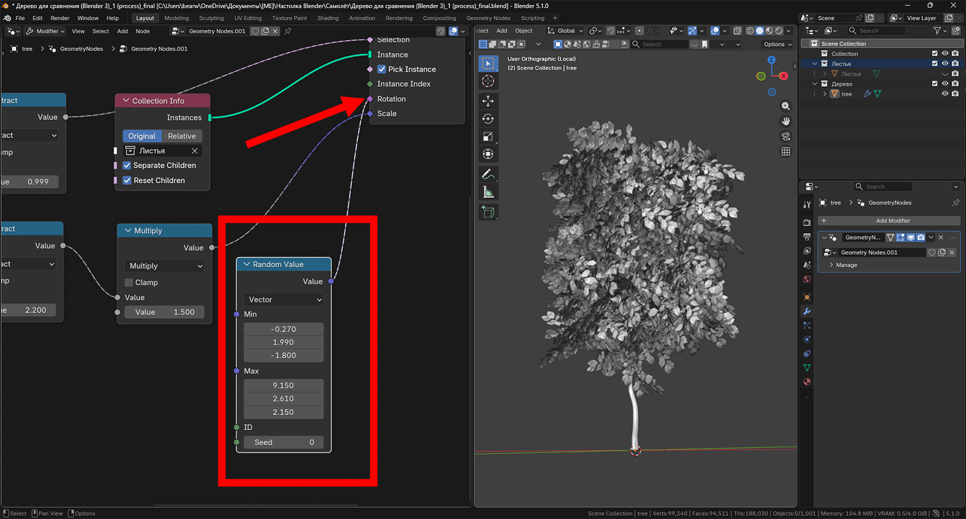Enable the Clamp checkbox in Multiply node

[x=129, y=282]
